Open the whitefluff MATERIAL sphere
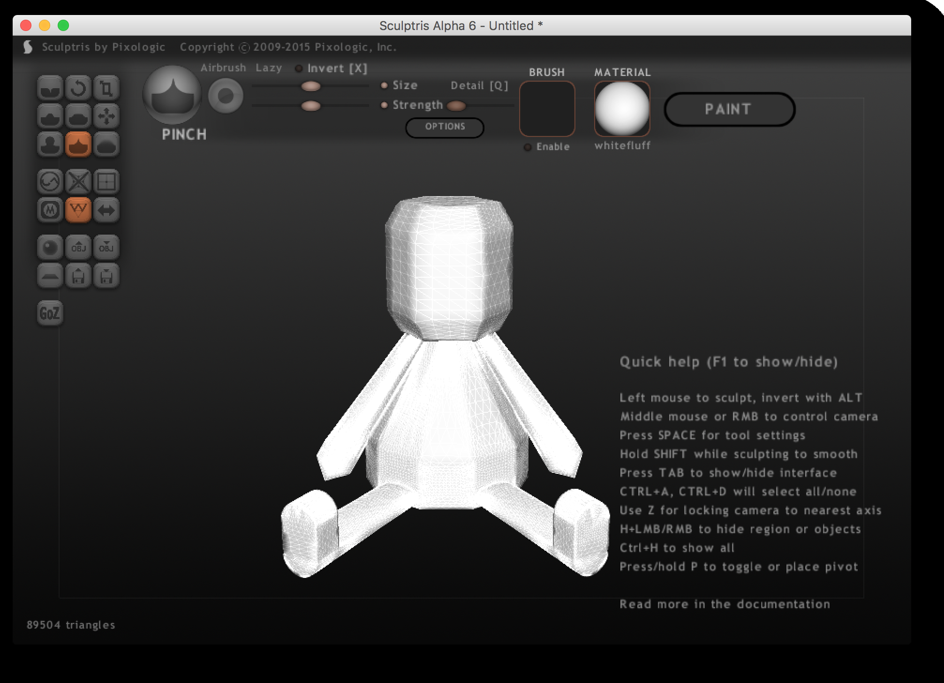This screenshot has height=683, width=944. pyautogui.click(x=622, y=109)
